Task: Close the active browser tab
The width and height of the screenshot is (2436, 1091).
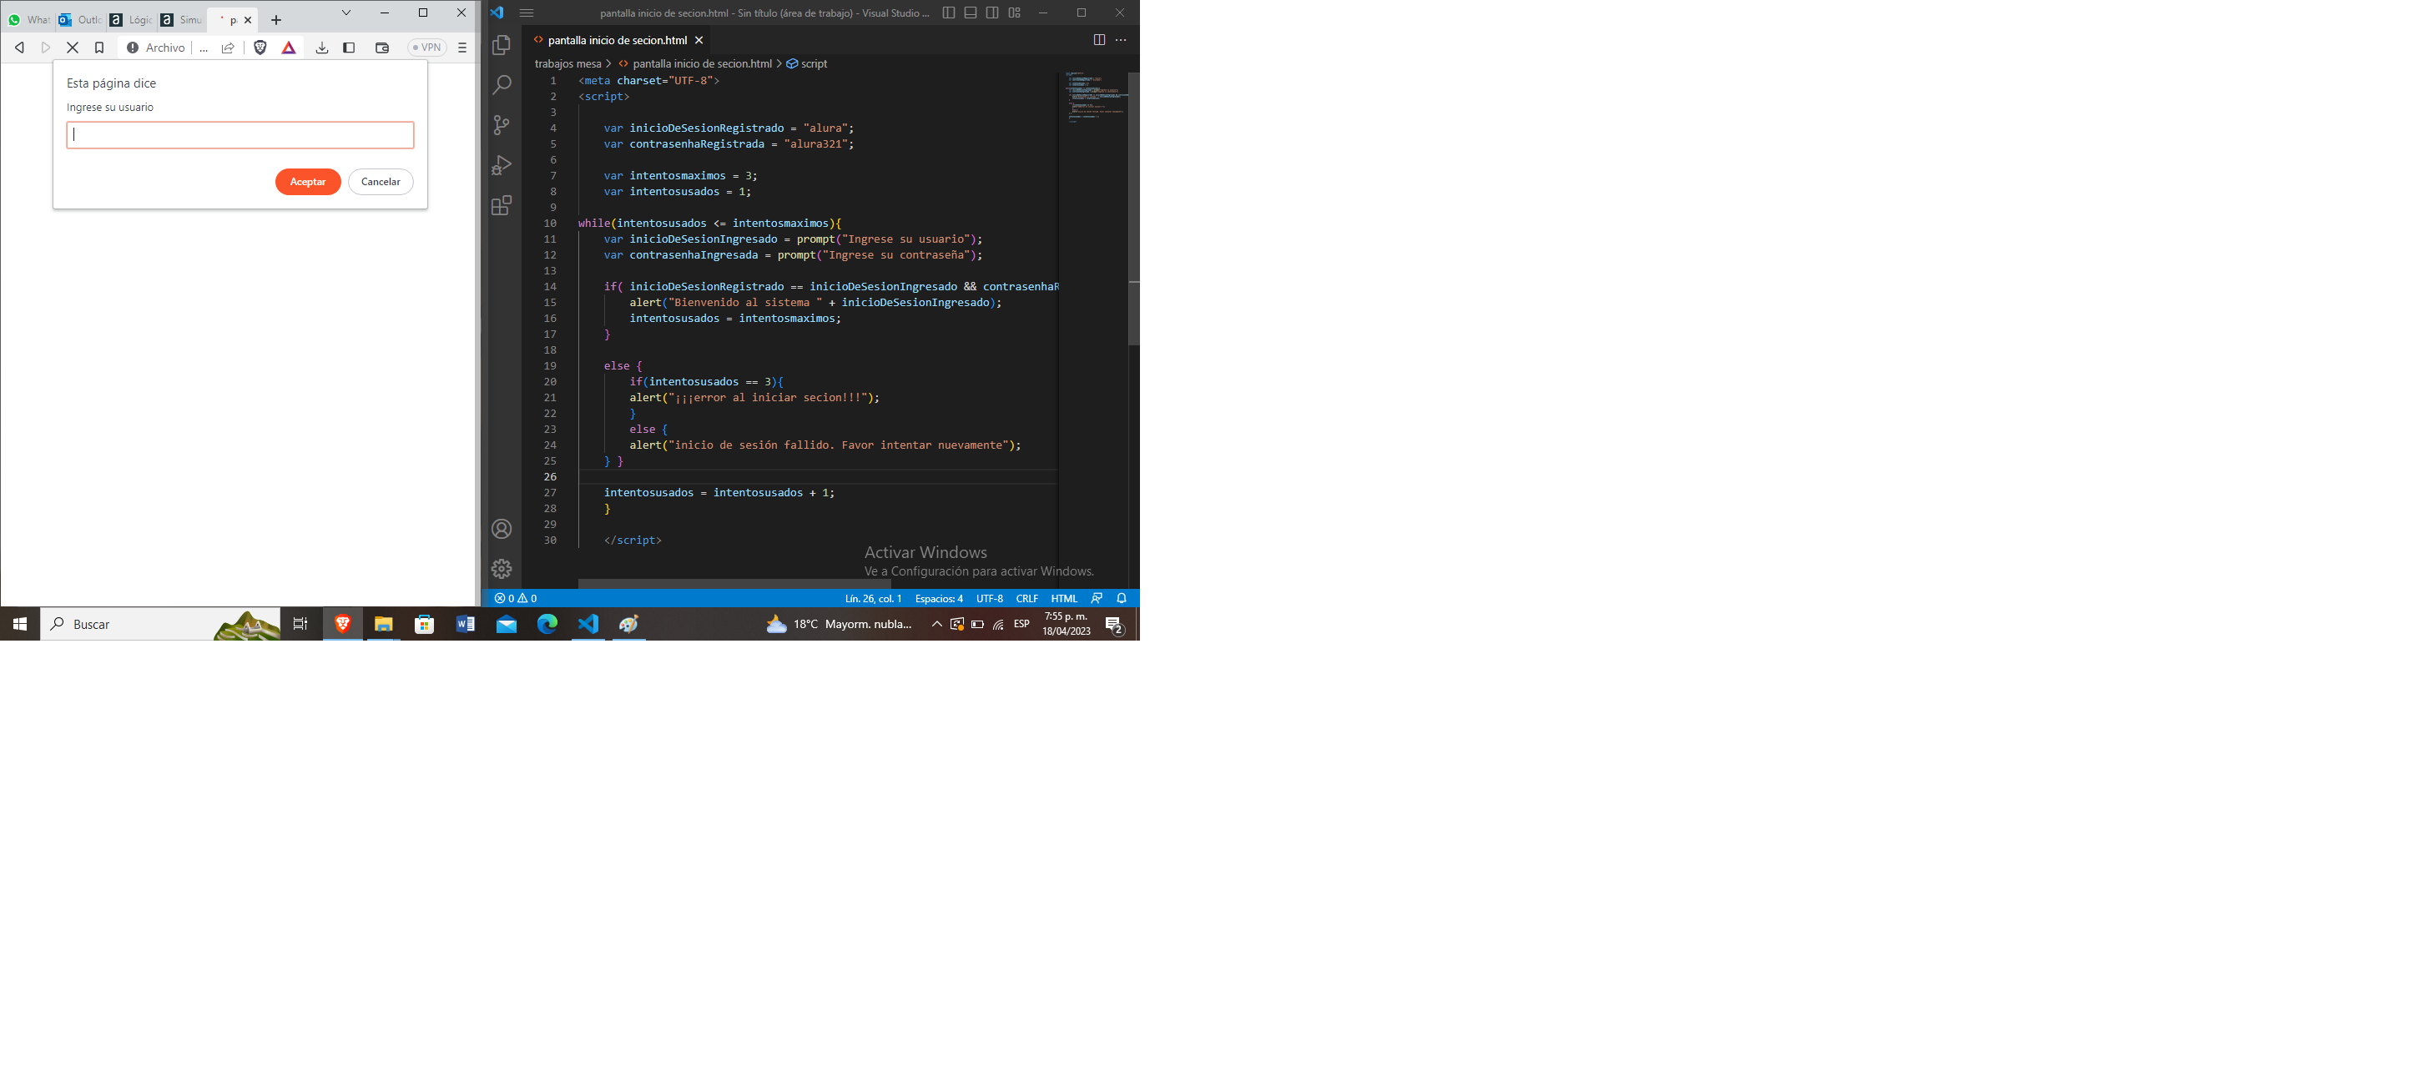Action: [x=248, y=20]
